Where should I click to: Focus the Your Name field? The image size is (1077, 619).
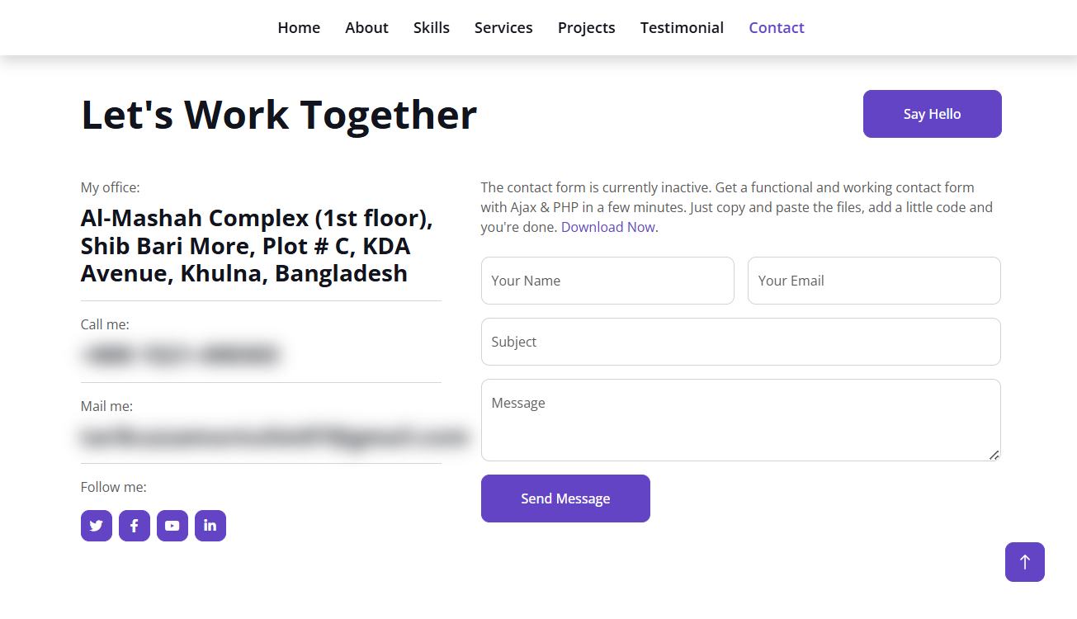tap(607, 281)
